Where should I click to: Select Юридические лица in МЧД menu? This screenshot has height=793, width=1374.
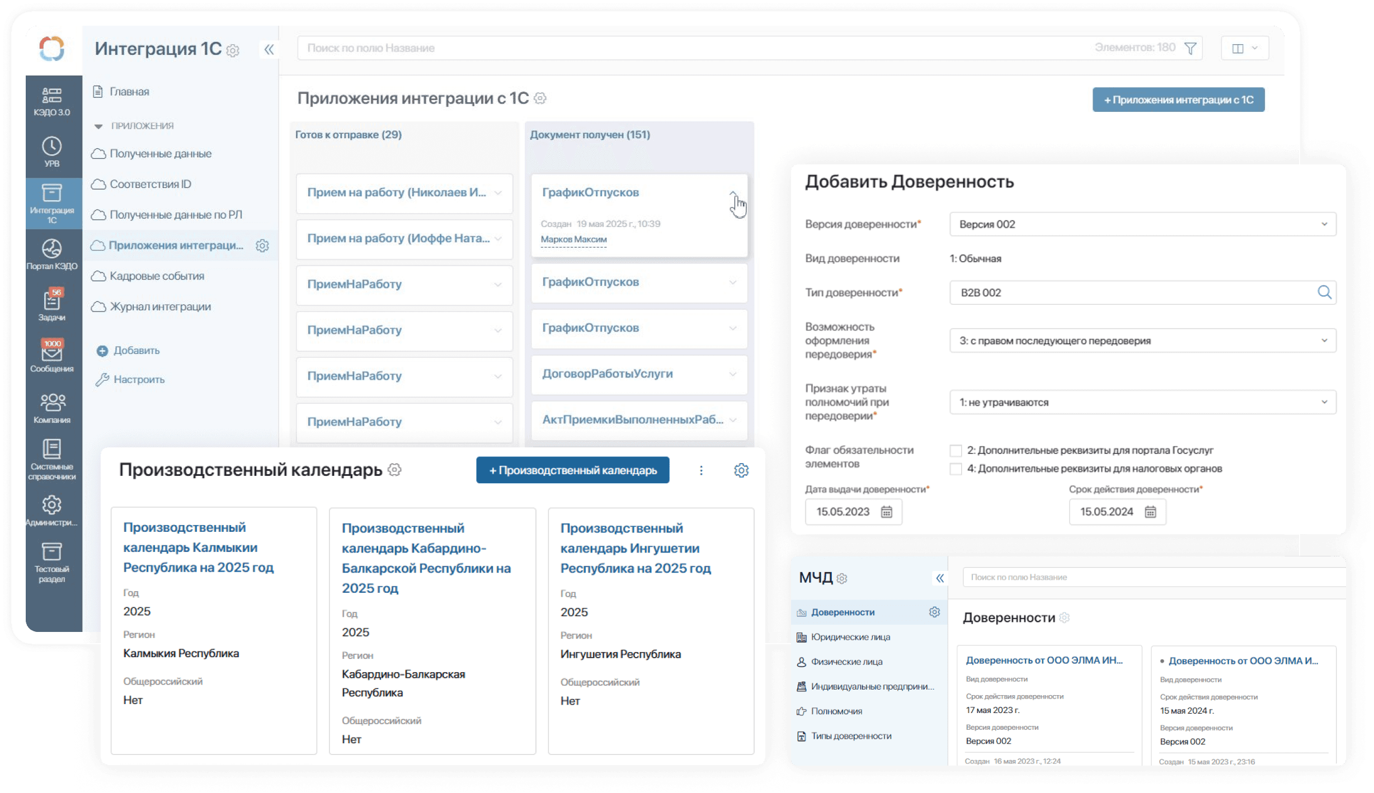[x=850, y=637]
